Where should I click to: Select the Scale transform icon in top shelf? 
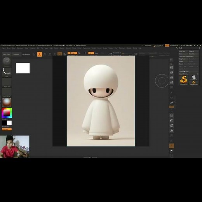[50, 54]
